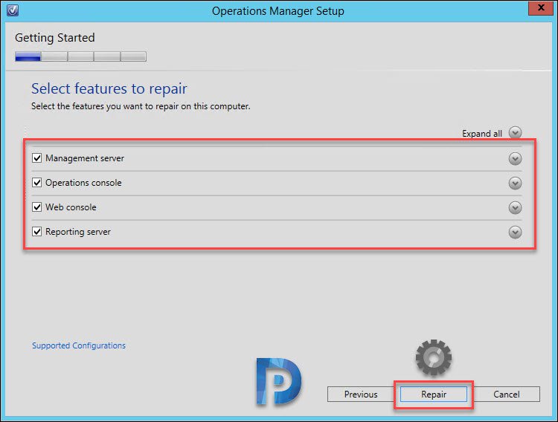Click the Management server label
Viewport: 558px width, 422px height.
[x=85, y=158]
